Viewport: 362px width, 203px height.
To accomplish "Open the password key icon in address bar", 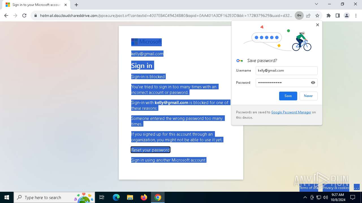I will [299, 16].
